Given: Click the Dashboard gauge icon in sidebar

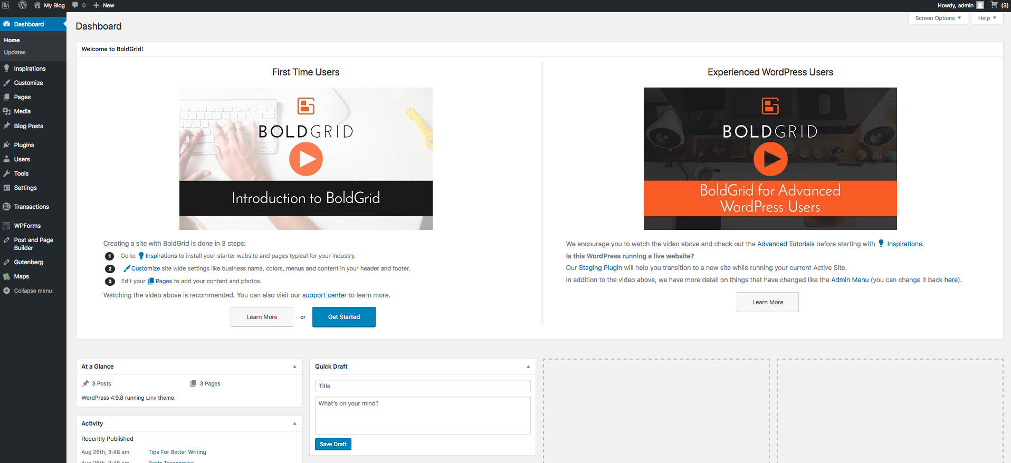Looking at the screenshot, I should (x=7, y=24).
